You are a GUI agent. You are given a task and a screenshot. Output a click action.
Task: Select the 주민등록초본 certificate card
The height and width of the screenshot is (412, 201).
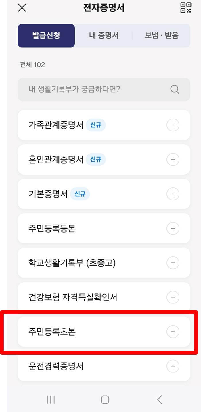86,332
